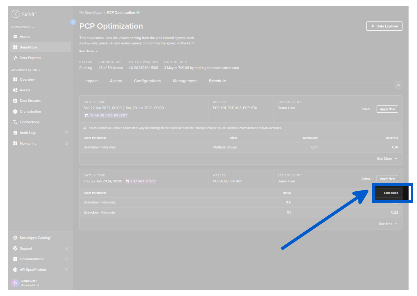This screenshot has width=417, height=296.
Task: Open Audit Logs in sidebar
Action: coord(28,133)
